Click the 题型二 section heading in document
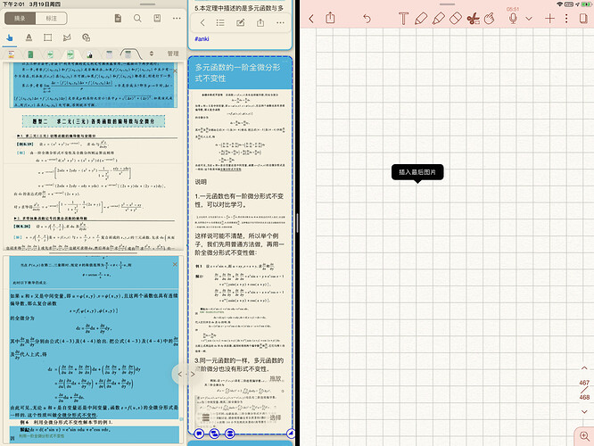The image size is (594, 446). 94,121
